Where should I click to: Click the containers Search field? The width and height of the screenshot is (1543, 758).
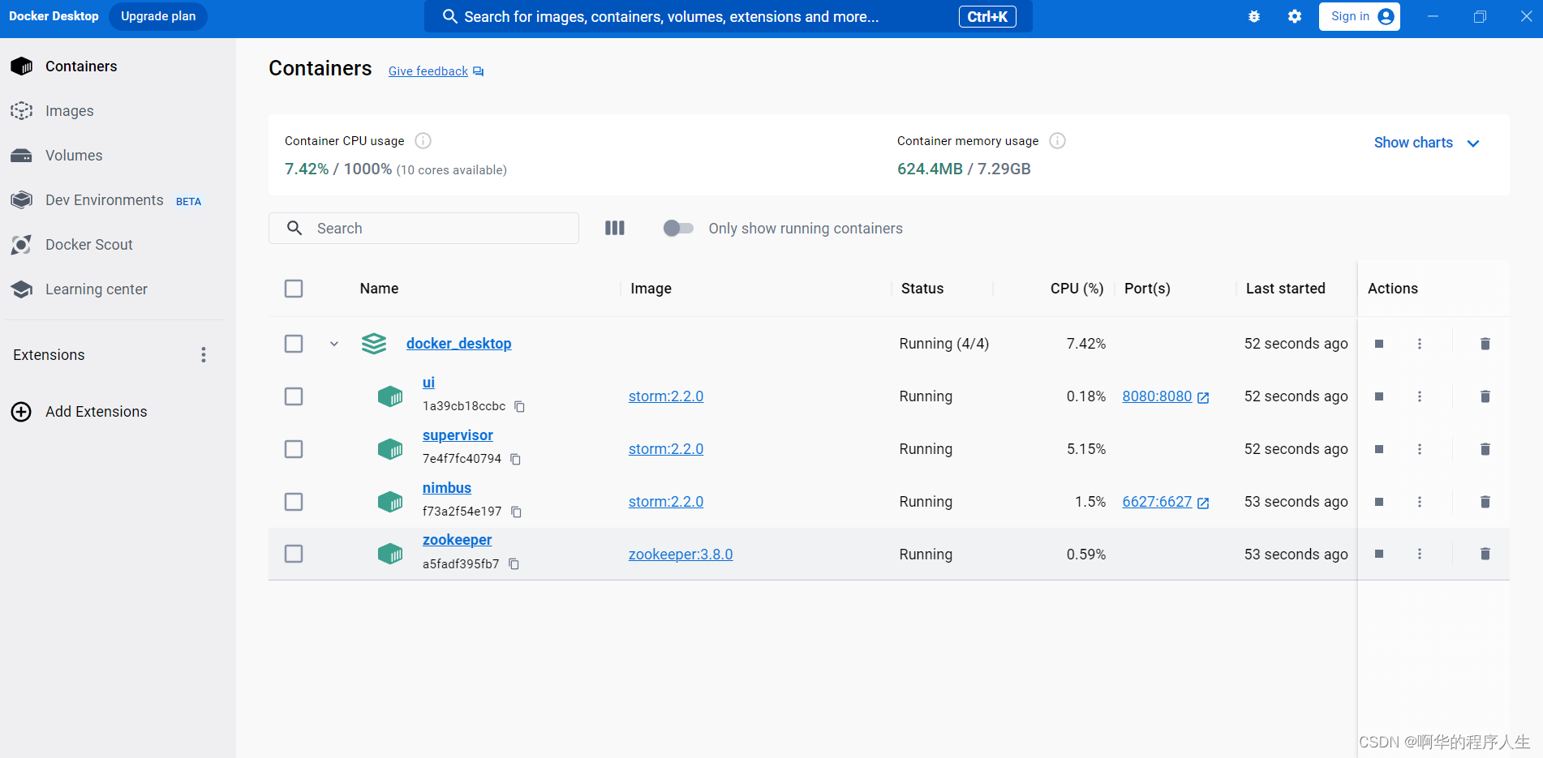423,228
